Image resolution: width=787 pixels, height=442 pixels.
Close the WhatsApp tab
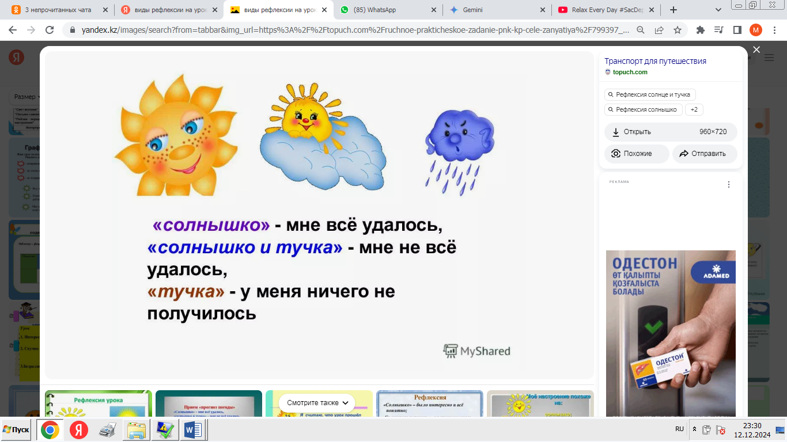433,10
